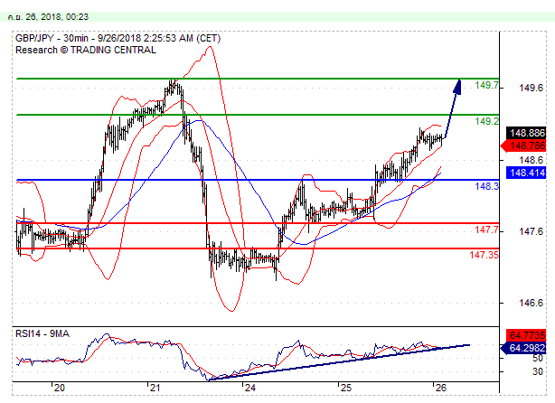Click the 148.6 axis value
Image resolution: width=555 pixels, height=403 pixels.
(x=531, y=160)
